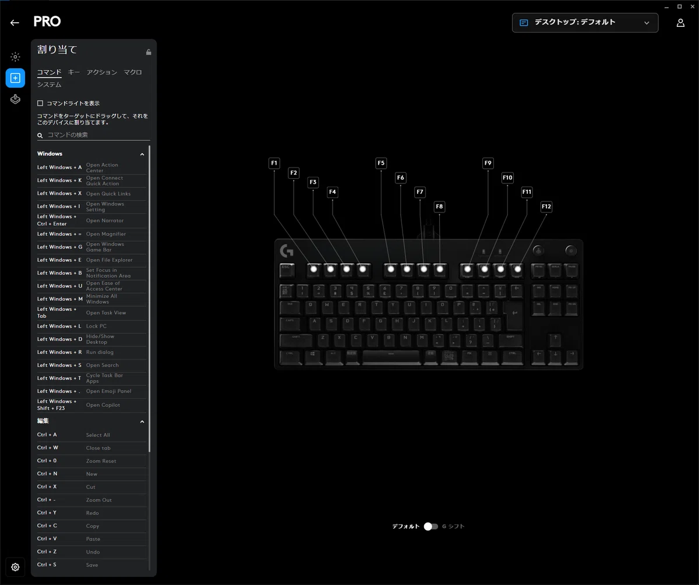Toggle the デフォルト / G シフト switch
699x585 pixels.
click(x=431, y=526)
